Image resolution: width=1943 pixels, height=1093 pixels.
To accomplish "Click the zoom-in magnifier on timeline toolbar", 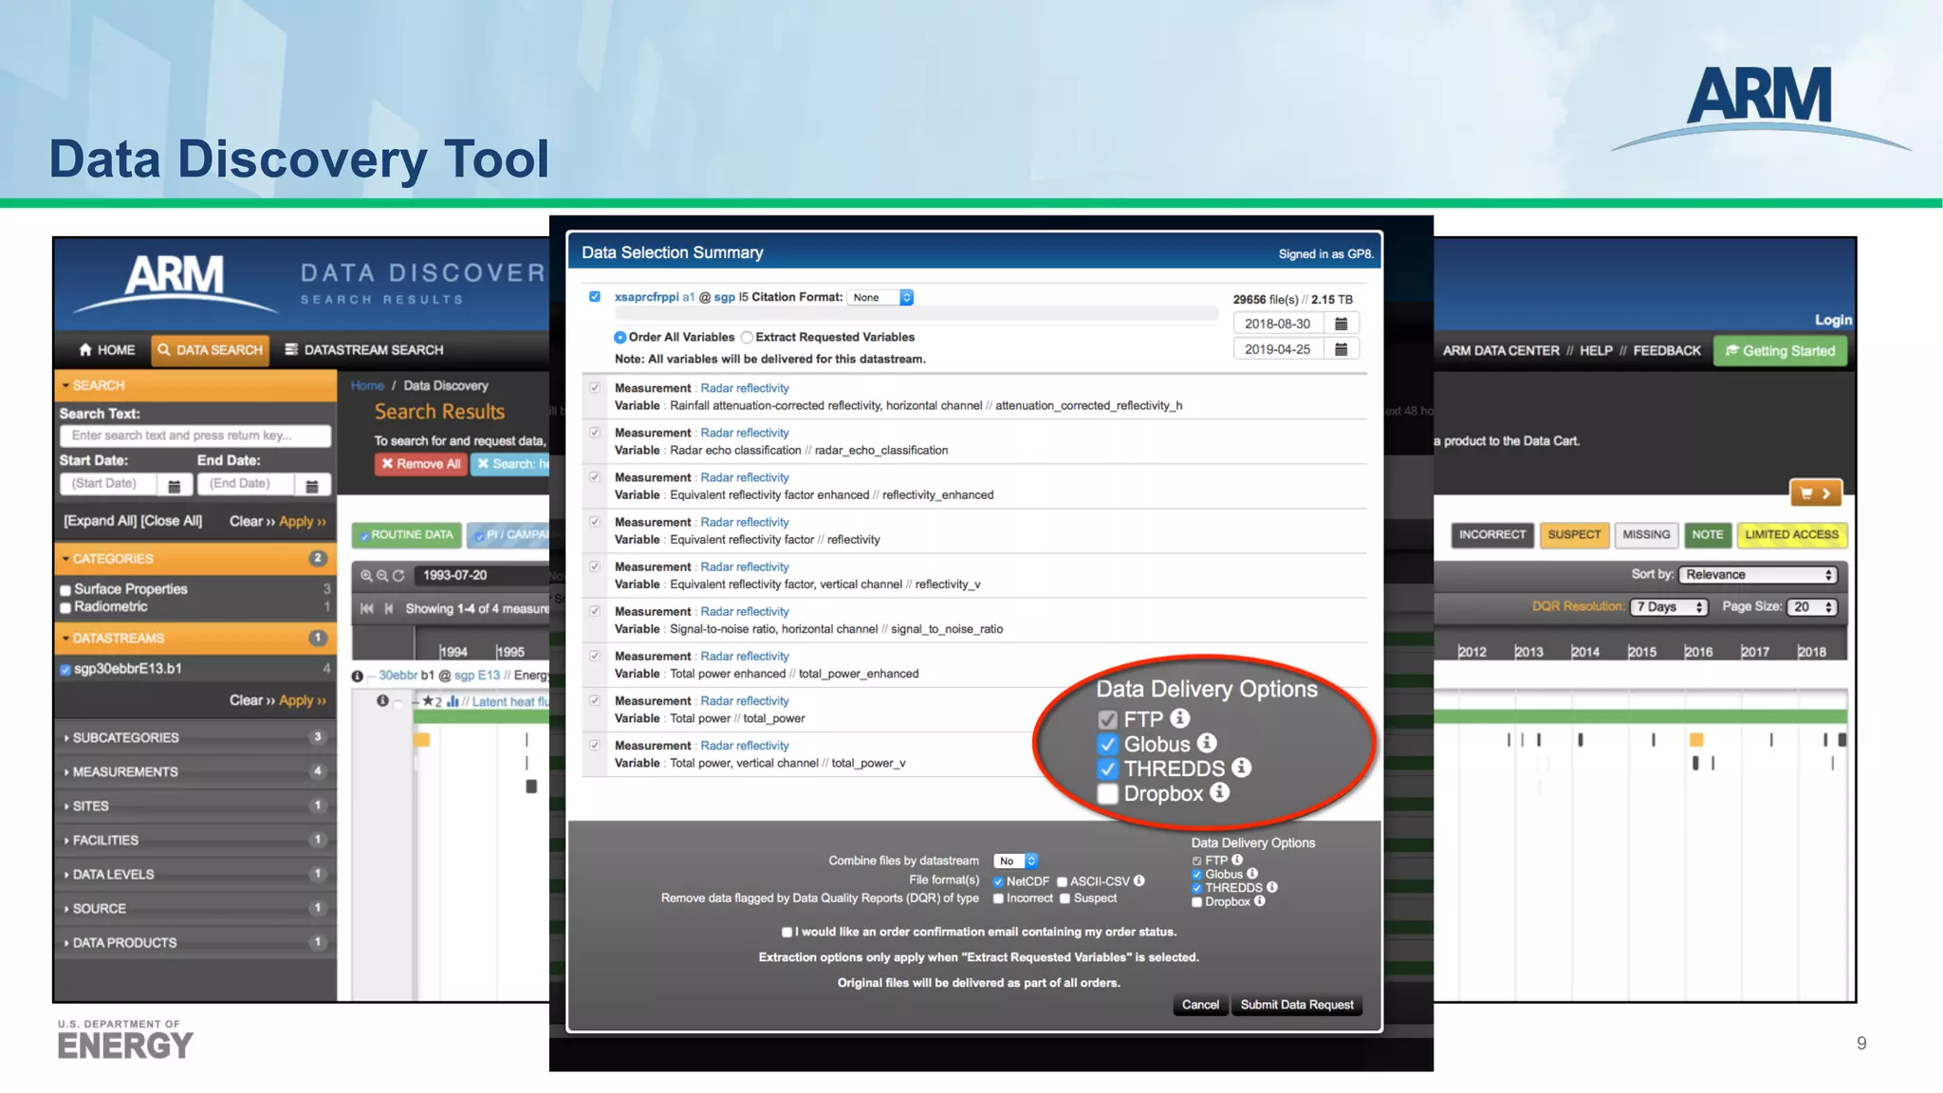I will pos(366,576).
